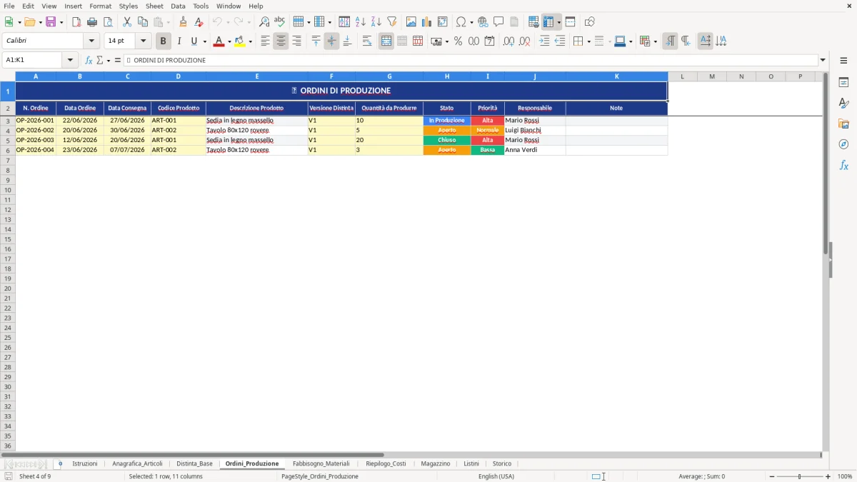The image size is (857, 482).
Task: Toggle Merge and Center Cells
Action: point(386,41)
